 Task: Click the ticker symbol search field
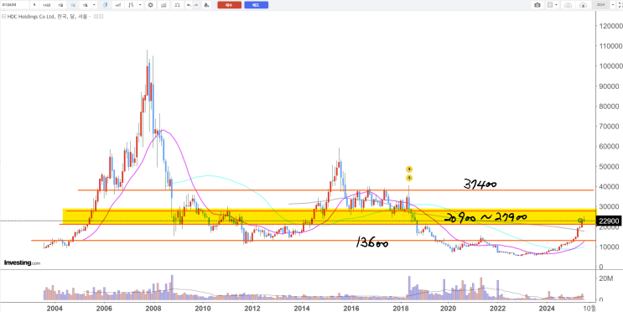coord(15,5)
